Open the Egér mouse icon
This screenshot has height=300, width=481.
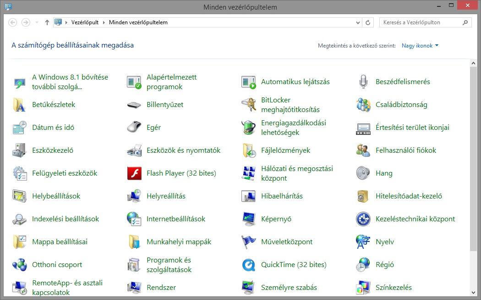tap(134, 128)
